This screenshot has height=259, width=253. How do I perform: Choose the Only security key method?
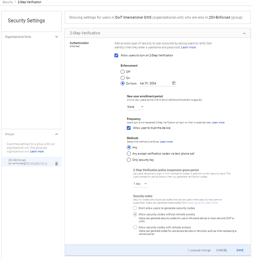click(129, 160)
